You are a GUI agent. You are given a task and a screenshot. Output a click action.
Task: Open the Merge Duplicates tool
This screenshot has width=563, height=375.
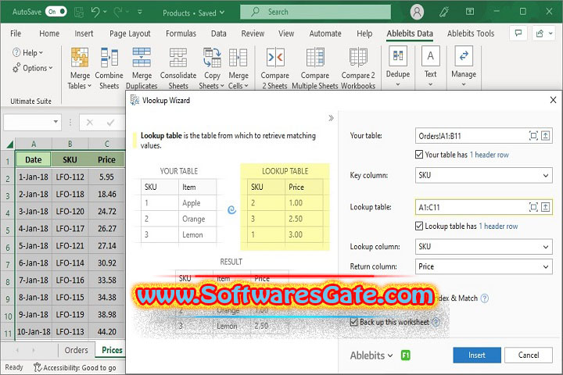click(142, 68)
